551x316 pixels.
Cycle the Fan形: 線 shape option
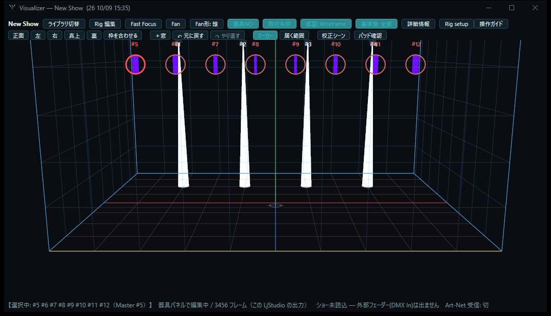point(207,24)
